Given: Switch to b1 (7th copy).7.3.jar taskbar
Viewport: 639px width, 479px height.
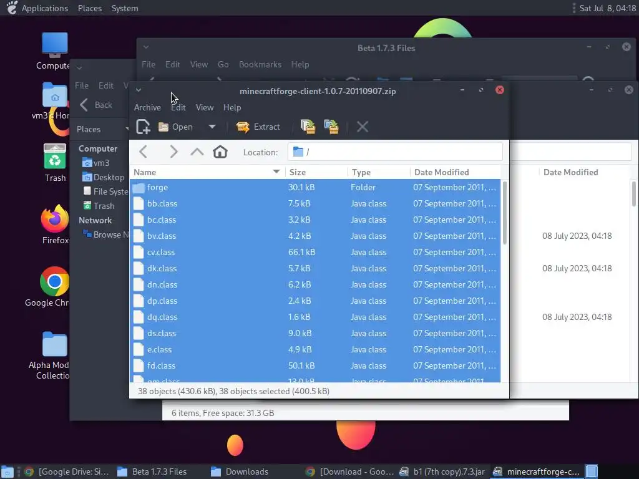Looking at the screenshot, I should pos(442,472).
